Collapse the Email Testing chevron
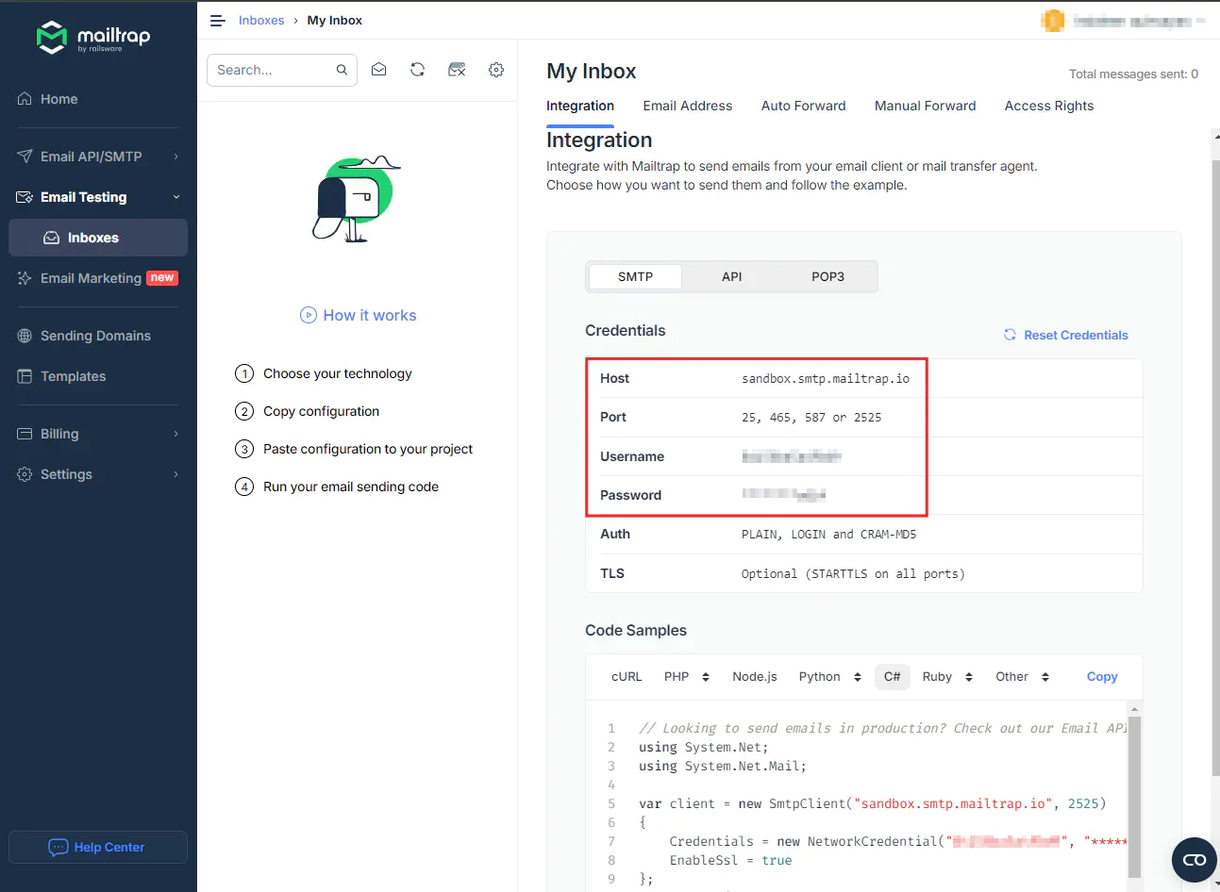The image size is (1220, 892). (175, 197)
